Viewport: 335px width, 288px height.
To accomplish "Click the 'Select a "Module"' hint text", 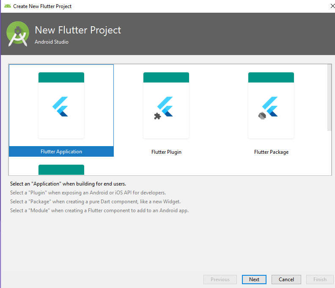I will click(x=99, y=210).
